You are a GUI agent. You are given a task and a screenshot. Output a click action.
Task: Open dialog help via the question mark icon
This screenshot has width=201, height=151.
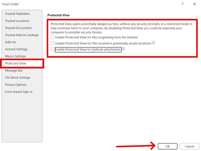click(182, 4)
